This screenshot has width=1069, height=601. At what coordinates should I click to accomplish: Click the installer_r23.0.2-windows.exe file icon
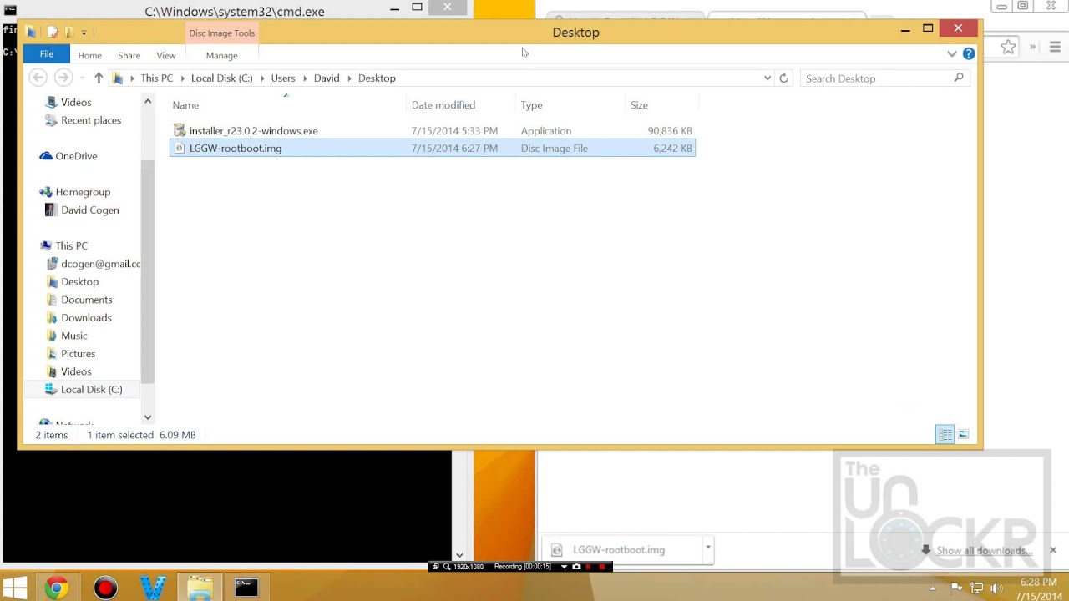[x=180, y=130]
